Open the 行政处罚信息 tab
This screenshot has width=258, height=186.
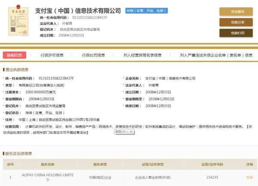click(x=93, y=55)
